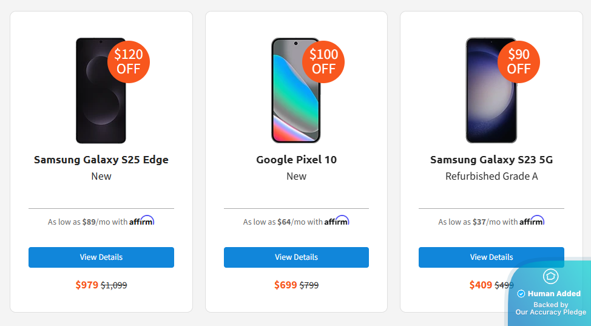Click the Human Added shield icon
591x326 pixels.
coord(550,277)
